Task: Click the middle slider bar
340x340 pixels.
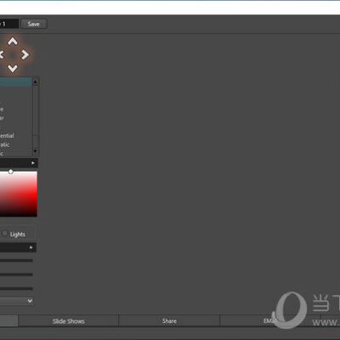Action: point(16,275)
